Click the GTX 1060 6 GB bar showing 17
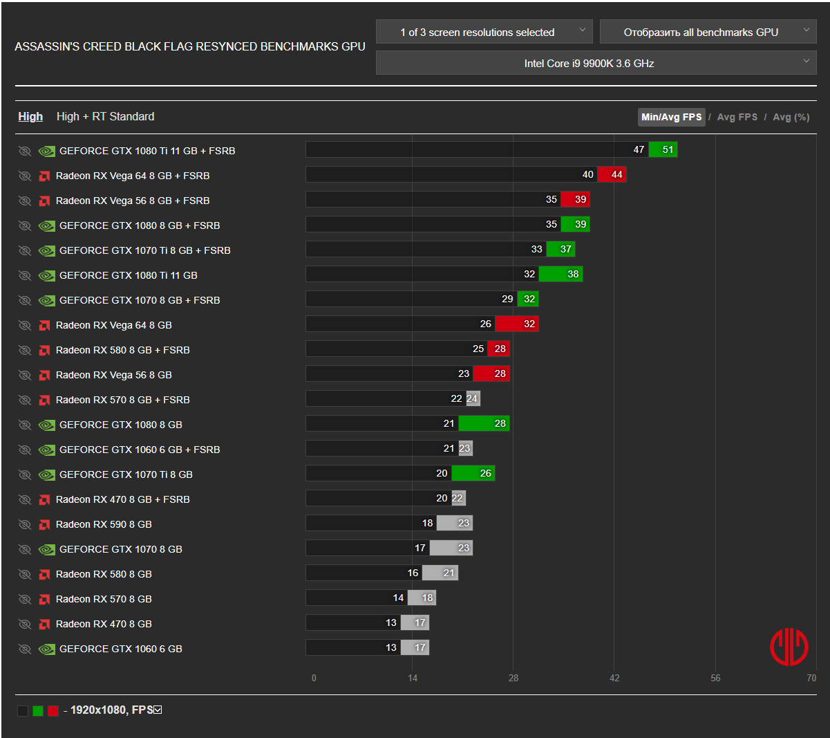 415,647
